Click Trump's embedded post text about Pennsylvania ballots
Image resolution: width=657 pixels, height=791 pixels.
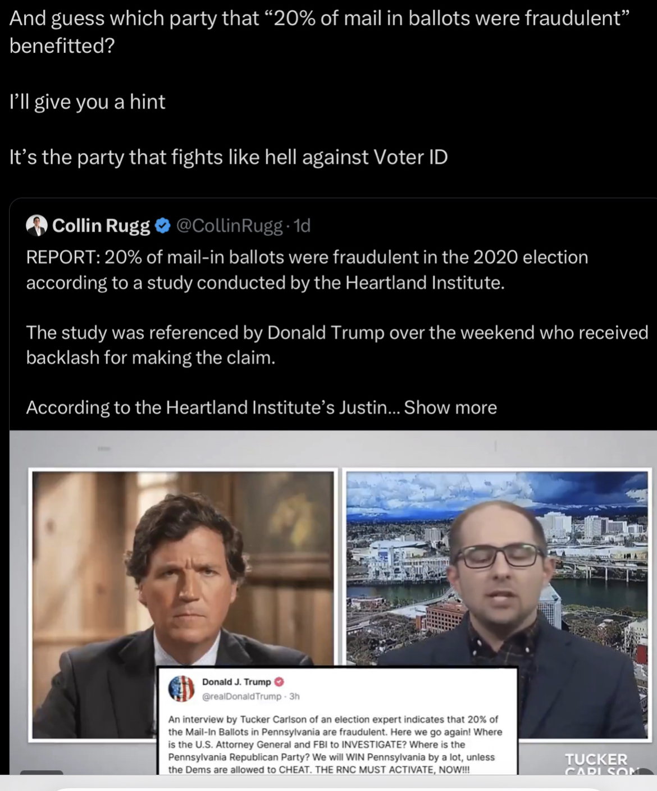tap(335, 744)
